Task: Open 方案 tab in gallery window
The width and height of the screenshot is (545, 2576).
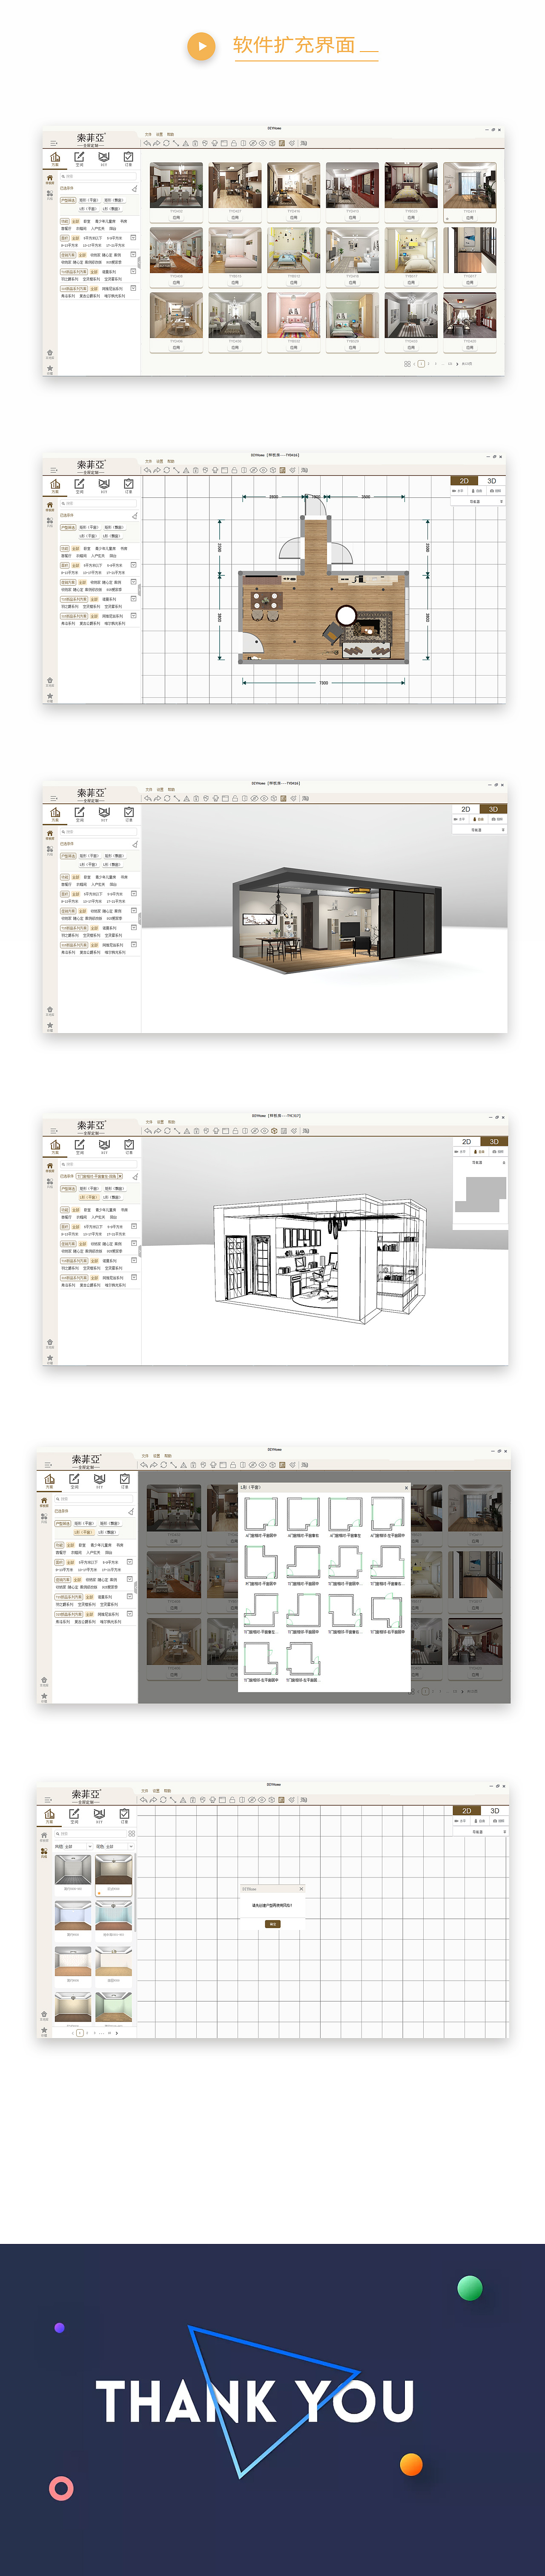Action: pyautogui.click(x=55, y=158)
